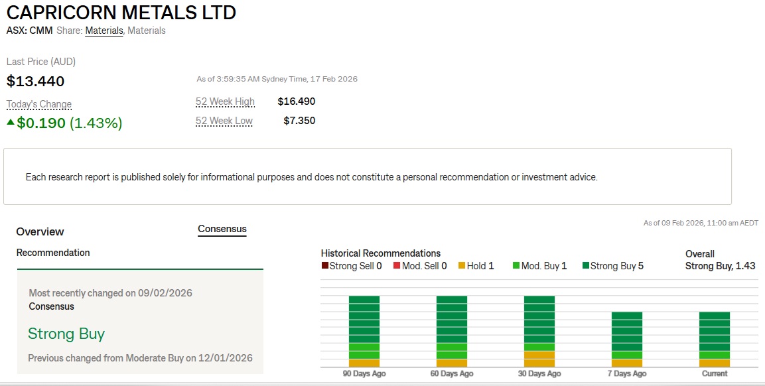This screenshot has width=765, height=386.
Task: Click the second Materials industry label
Action: [x=147, y=31]
